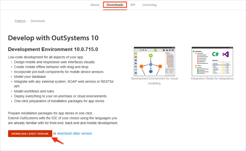Click the right orange node in flow diagram
The image size is (246, 151).
pyautogui.click(x=160, y=66)
